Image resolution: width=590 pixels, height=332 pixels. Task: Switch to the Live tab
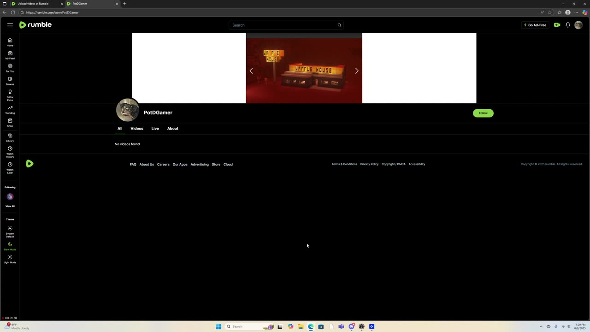tap(155, 129)
